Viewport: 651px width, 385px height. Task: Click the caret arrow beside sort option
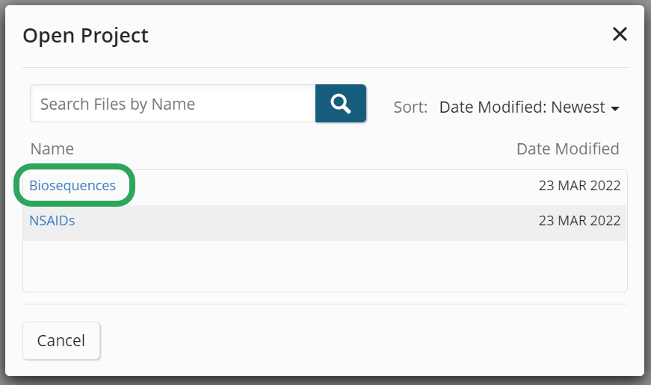pyautogui.click(x=615, y=109)
